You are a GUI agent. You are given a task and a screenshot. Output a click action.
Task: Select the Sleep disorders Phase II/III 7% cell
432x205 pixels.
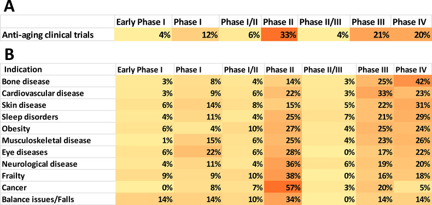[x=329, y=117]
